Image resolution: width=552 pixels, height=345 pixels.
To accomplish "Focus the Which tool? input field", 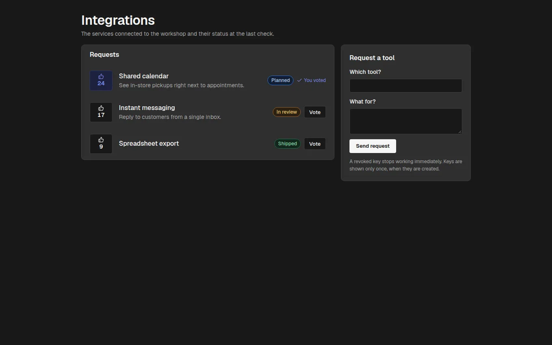I will pyautogui.click(x=406, y=86).
